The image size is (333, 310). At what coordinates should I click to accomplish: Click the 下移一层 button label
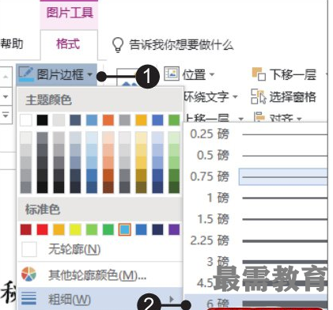coord(293,74)
